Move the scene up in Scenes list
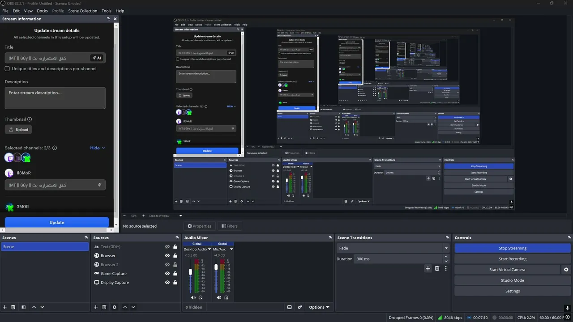Image resolution: width=573 pixels, height=322 pixels. (x=34, y=307)
